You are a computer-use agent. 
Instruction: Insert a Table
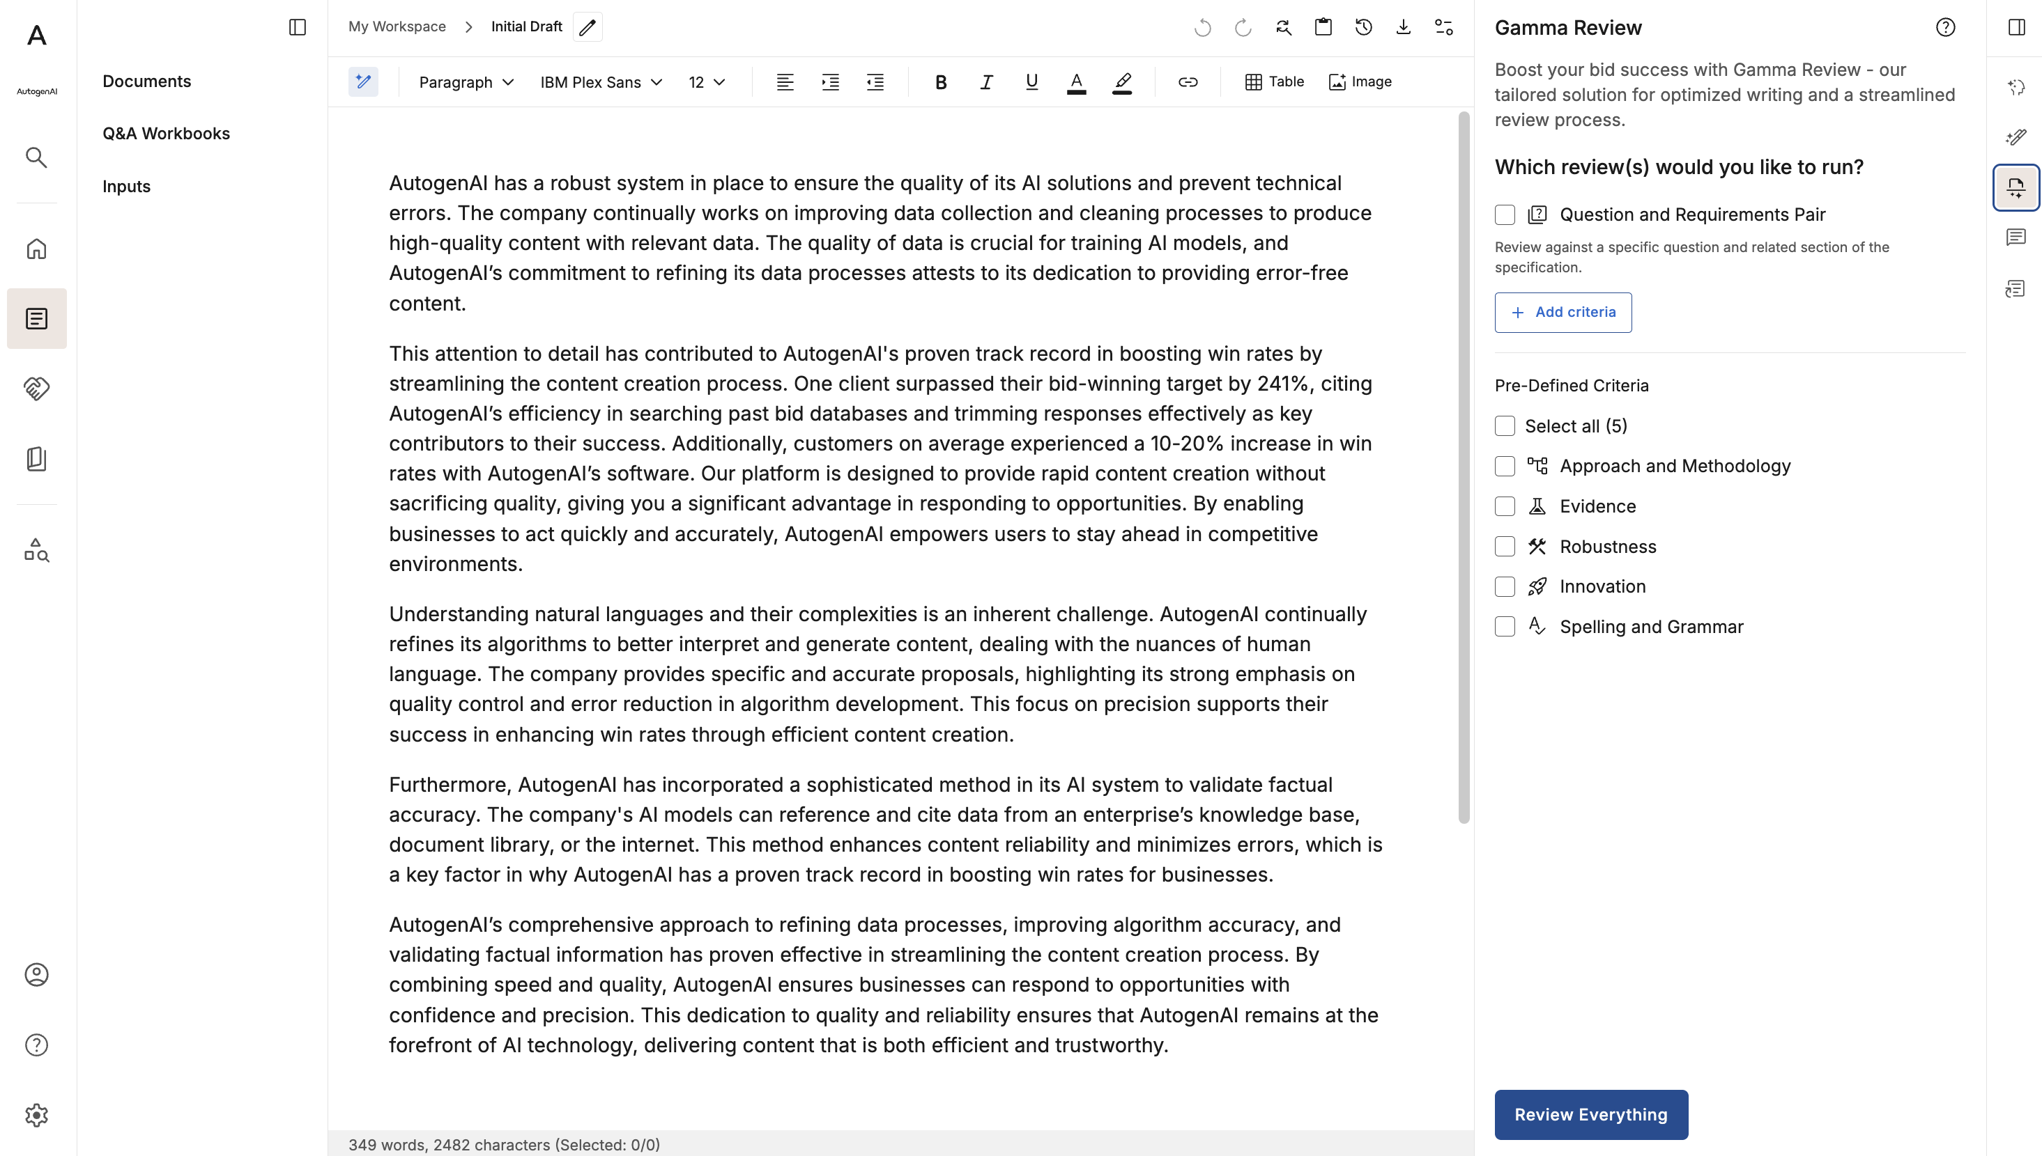(1275, 81)
